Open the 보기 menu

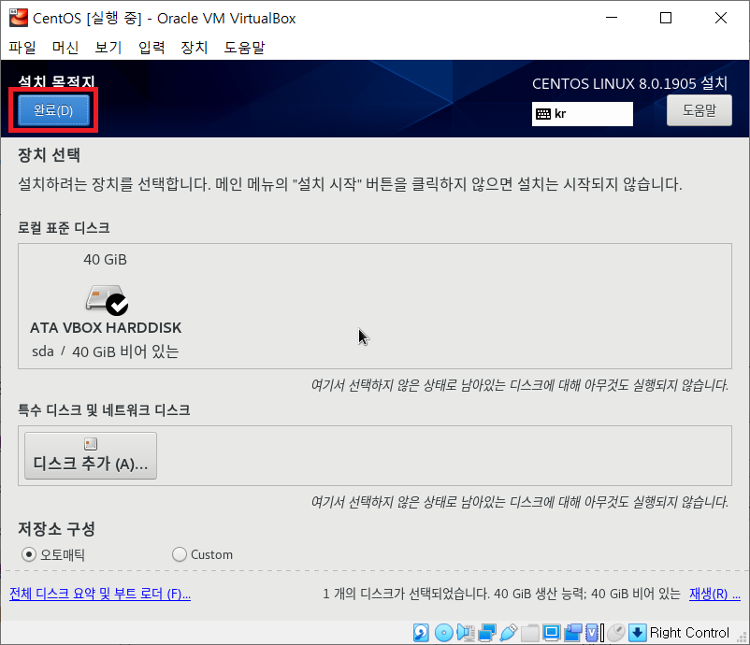(x=108, y=48)
